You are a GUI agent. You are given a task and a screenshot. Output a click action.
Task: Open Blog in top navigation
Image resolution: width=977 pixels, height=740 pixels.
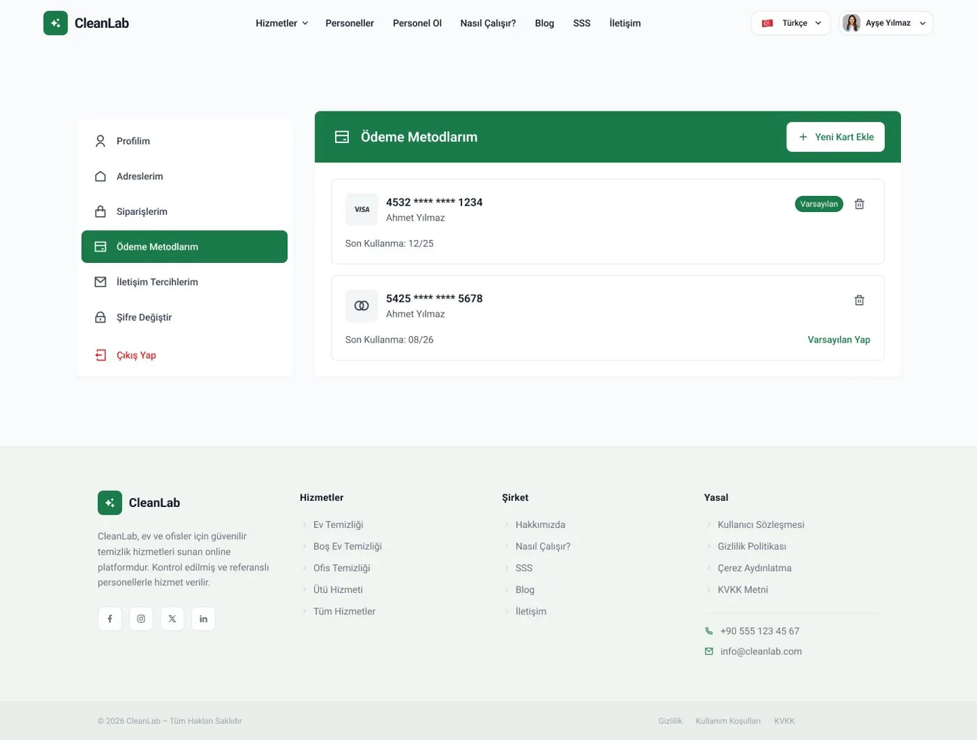click(x=544, y=23)
